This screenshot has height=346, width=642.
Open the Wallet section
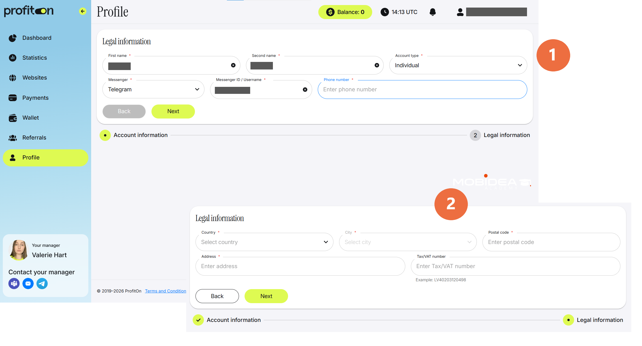tap(30, 117)
